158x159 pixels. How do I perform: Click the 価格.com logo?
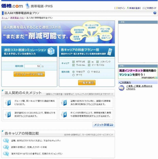click(12, 6)
